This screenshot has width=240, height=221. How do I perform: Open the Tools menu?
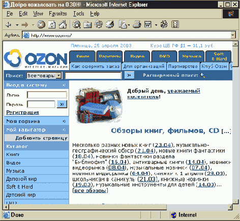tap(78, 14)
